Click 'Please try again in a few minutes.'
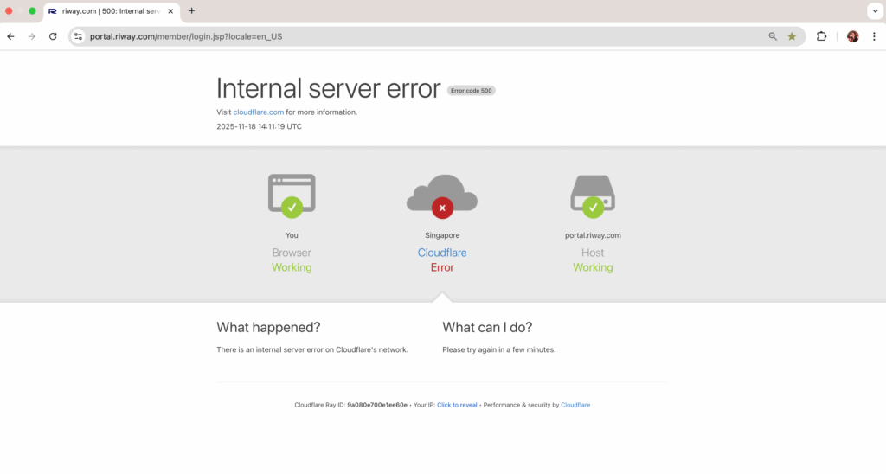 tap(499, 350)
